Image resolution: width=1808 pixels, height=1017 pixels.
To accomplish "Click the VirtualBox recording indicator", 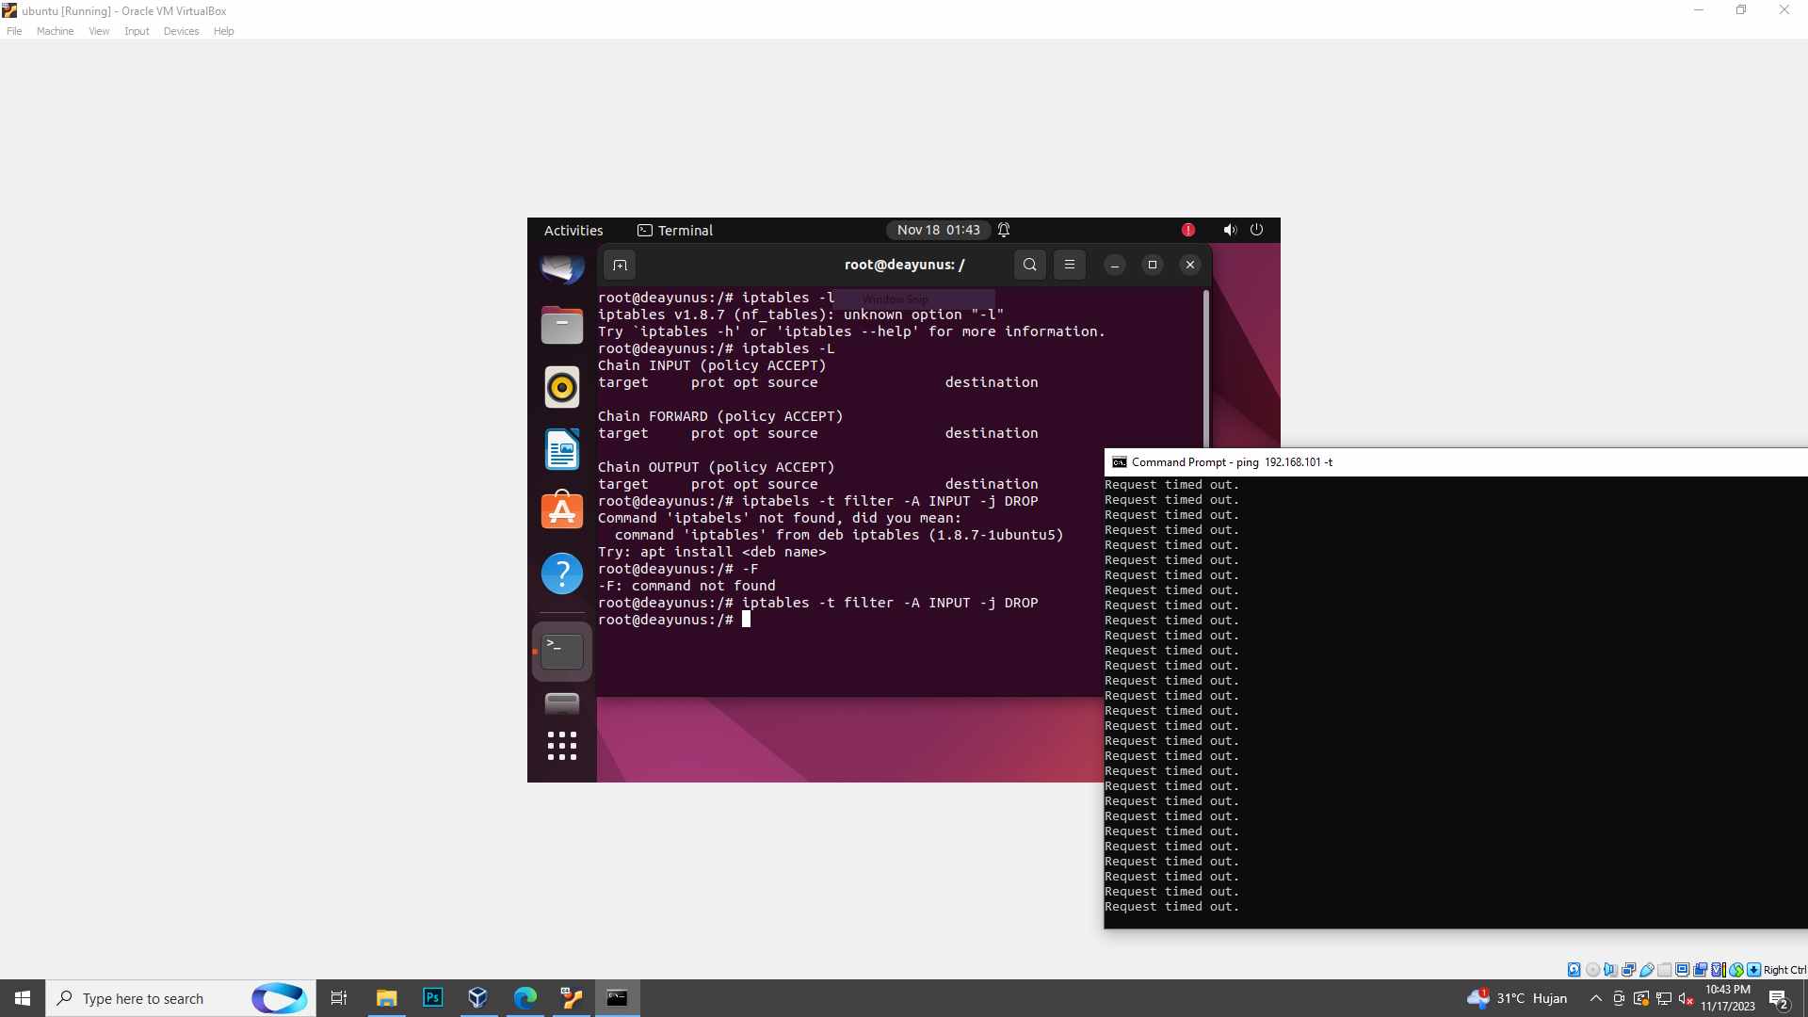I will coord(1701,970).
